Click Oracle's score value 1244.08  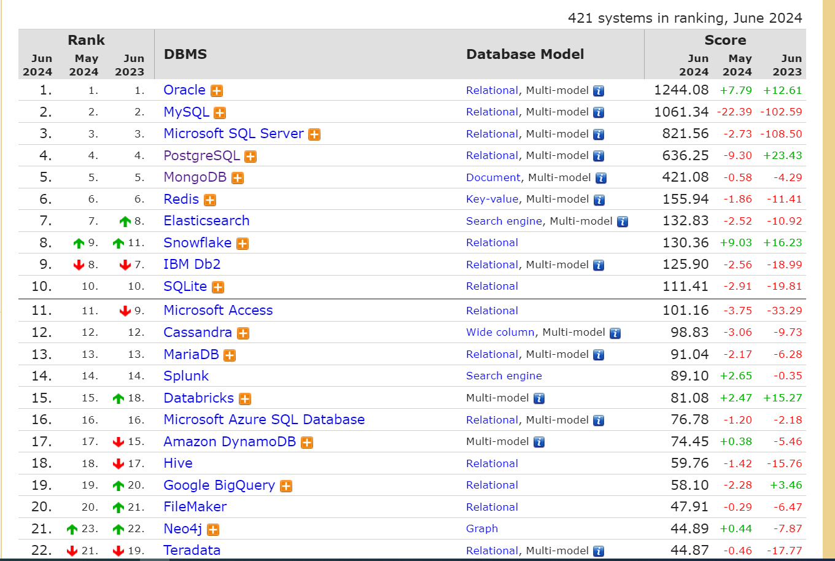(x=682, y=90)
